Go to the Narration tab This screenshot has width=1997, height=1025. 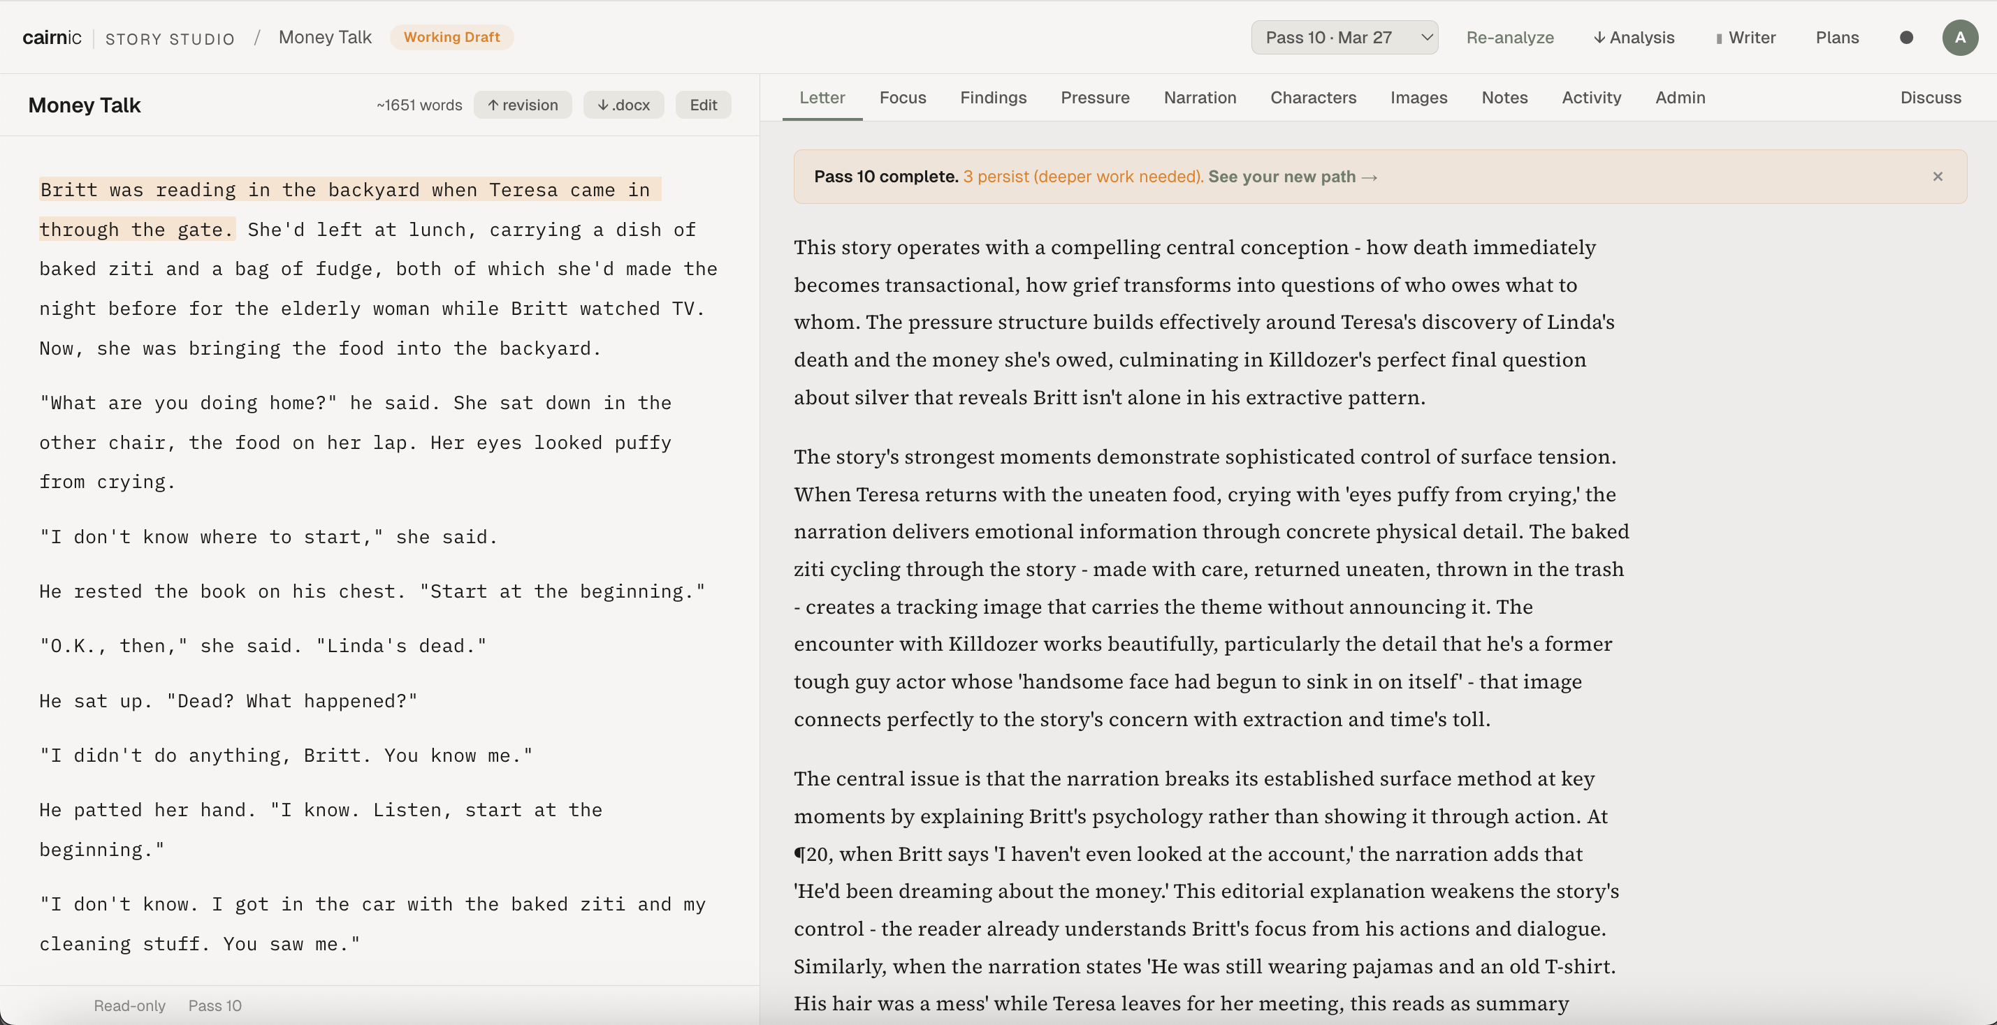pos(1199,98)
